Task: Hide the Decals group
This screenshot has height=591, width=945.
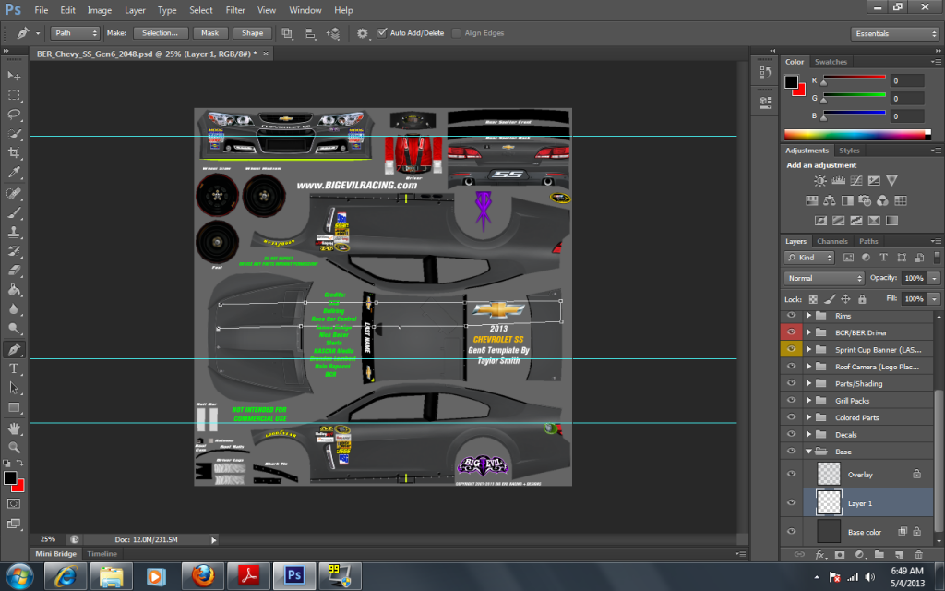Action: (x=791, y=434)
